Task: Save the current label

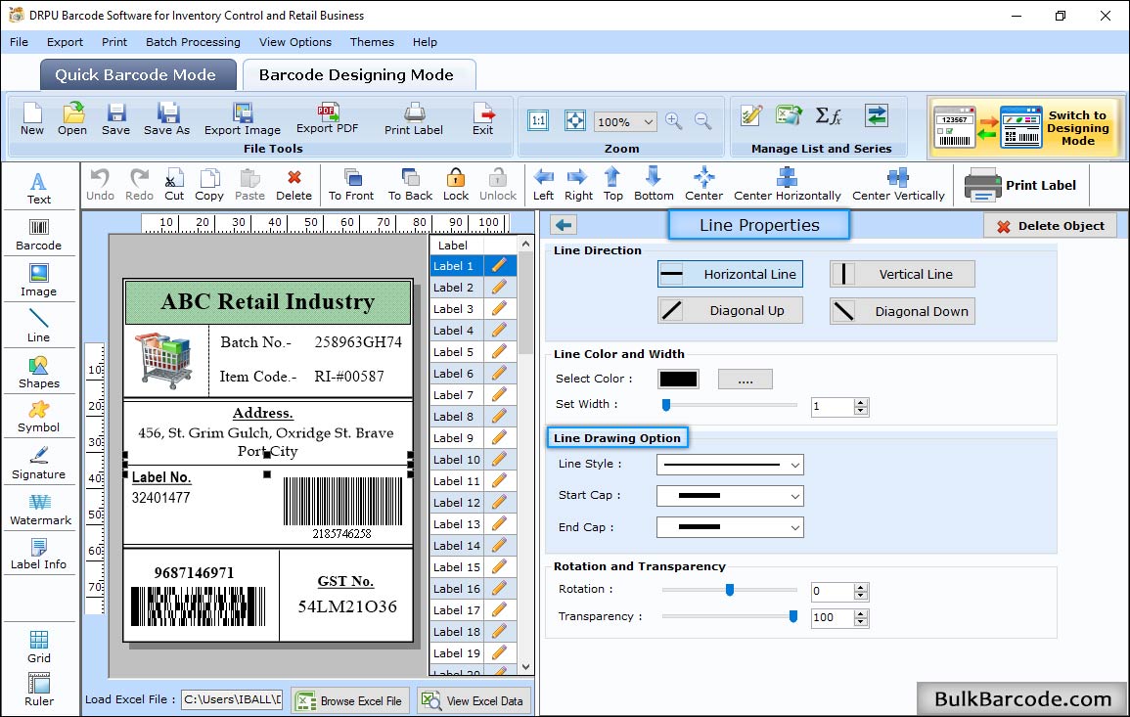Action: [116, 119]
